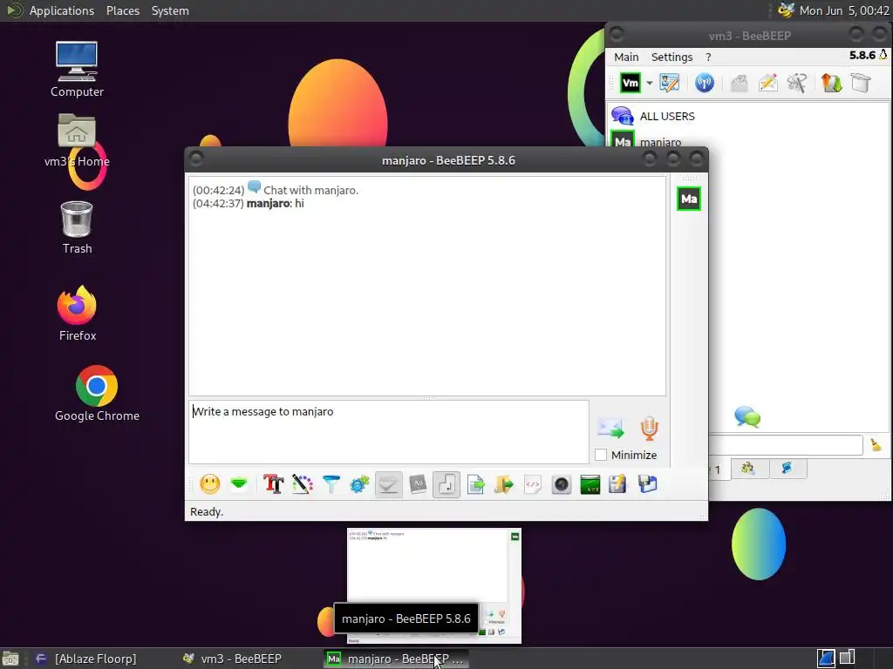Click manjaro - BeeBEEP taskbar entry
The height and width of the screenshot is (669, 893).
[396, 659]
